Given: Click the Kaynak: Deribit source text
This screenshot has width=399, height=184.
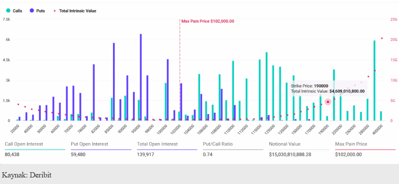Looking at the screenshot, I should pos(27,175).
